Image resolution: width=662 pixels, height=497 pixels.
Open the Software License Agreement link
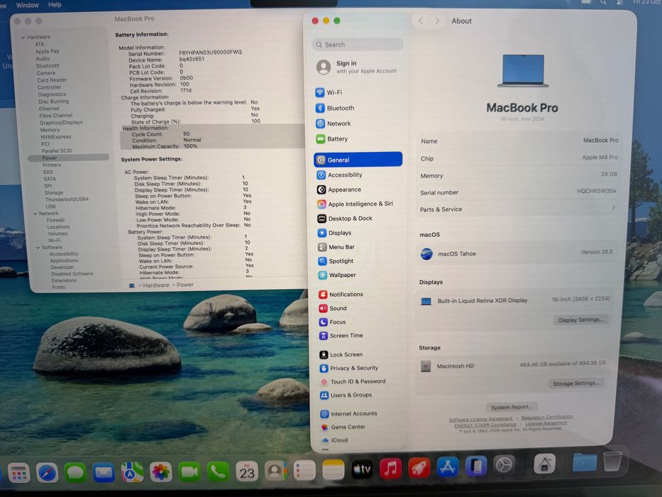pos(480,419)
